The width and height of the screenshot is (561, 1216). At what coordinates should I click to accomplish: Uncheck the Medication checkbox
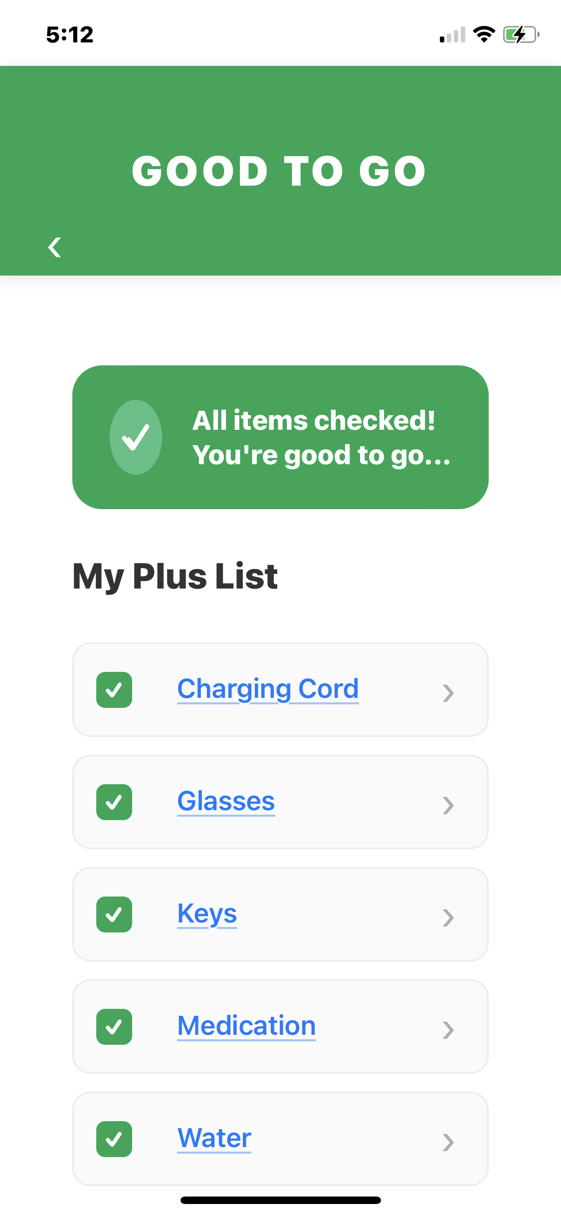tap(114, 1026)
